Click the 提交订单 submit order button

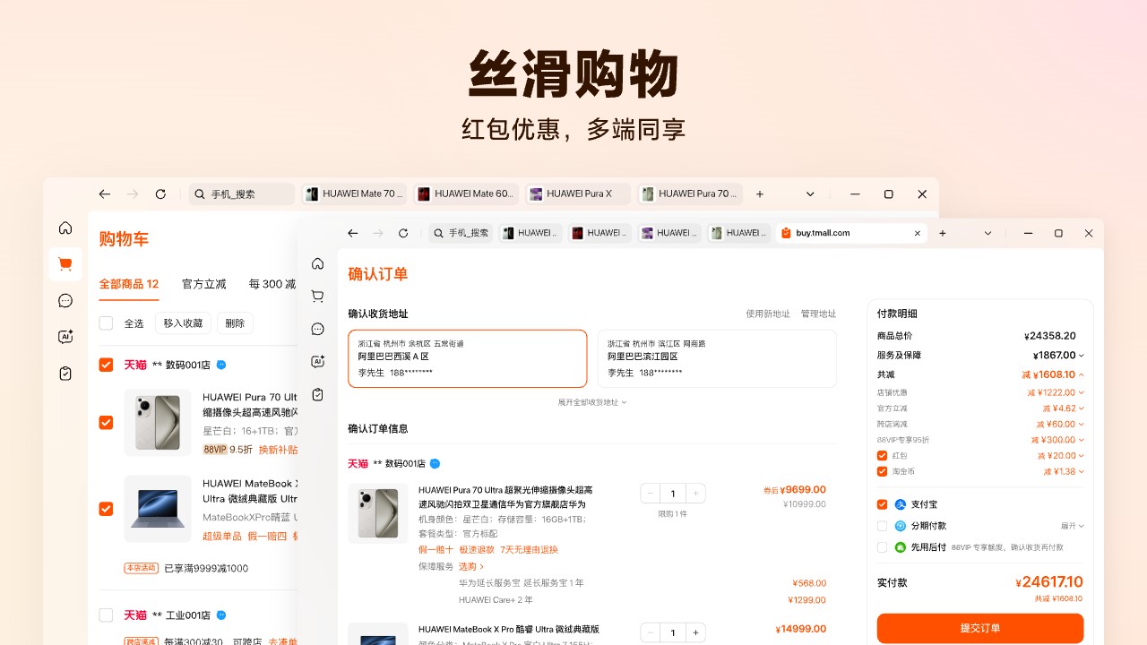(x=979, y=629)
